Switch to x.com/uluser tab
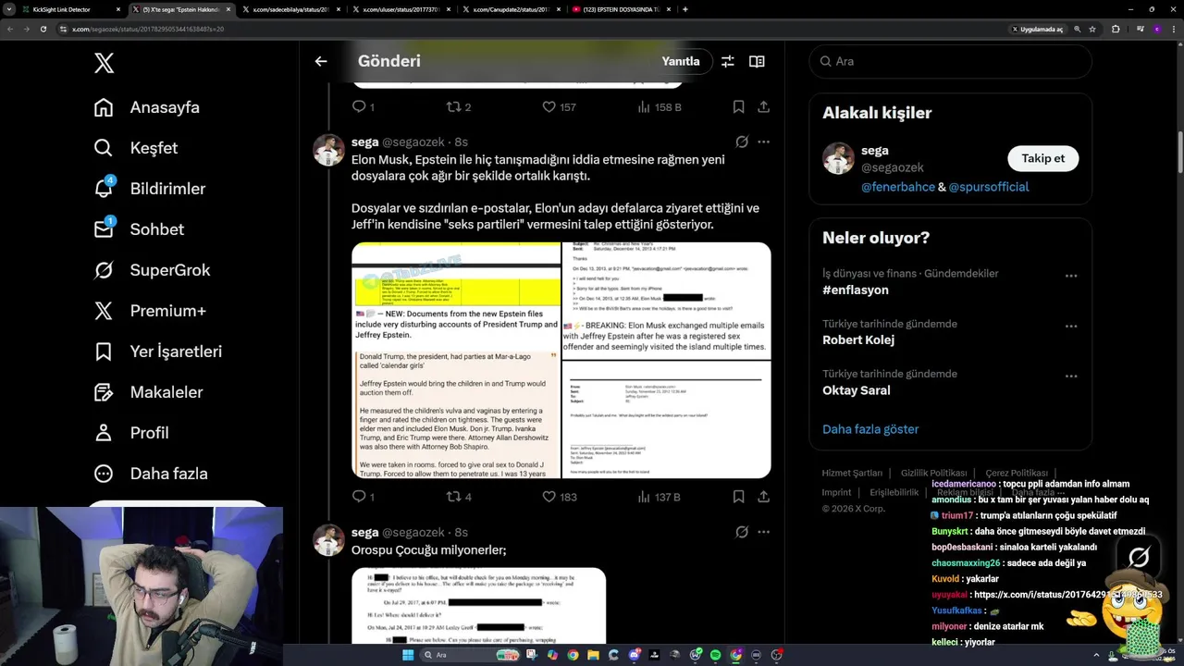Image resolution: width=1184 pixels, height=666 pixels. 403,9
